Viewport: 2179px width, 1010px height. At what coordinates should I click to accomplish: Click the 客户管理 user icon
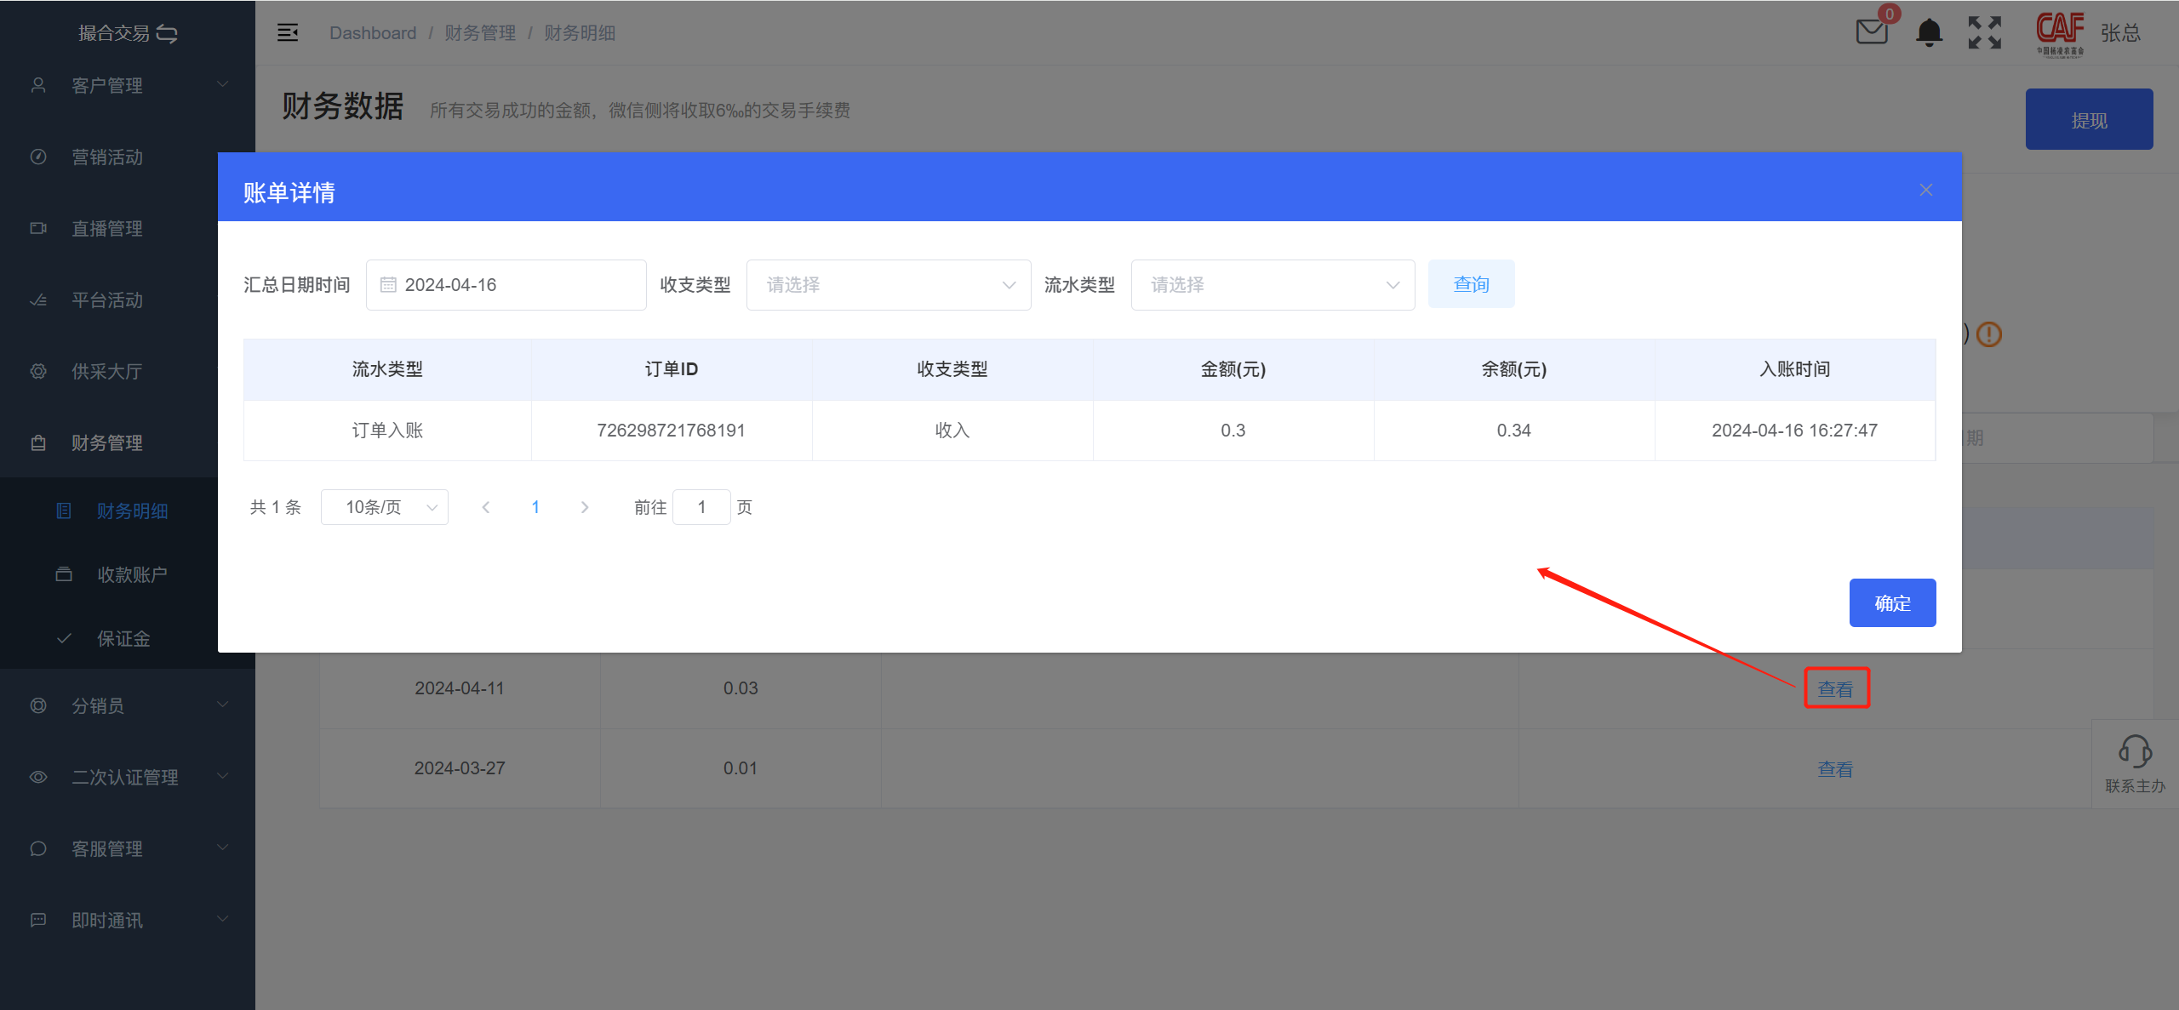38,85
